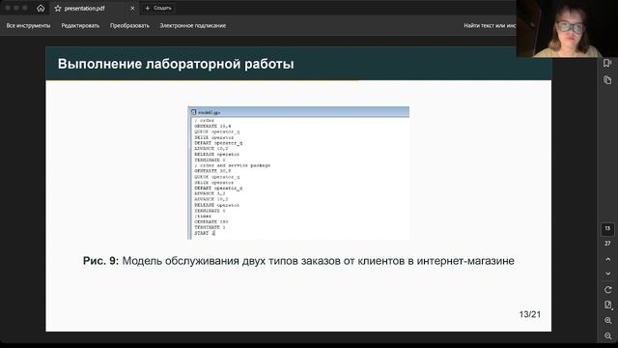
Task: Click current page number 13 box
Action: pyautogui.click(x=607, y=229)
